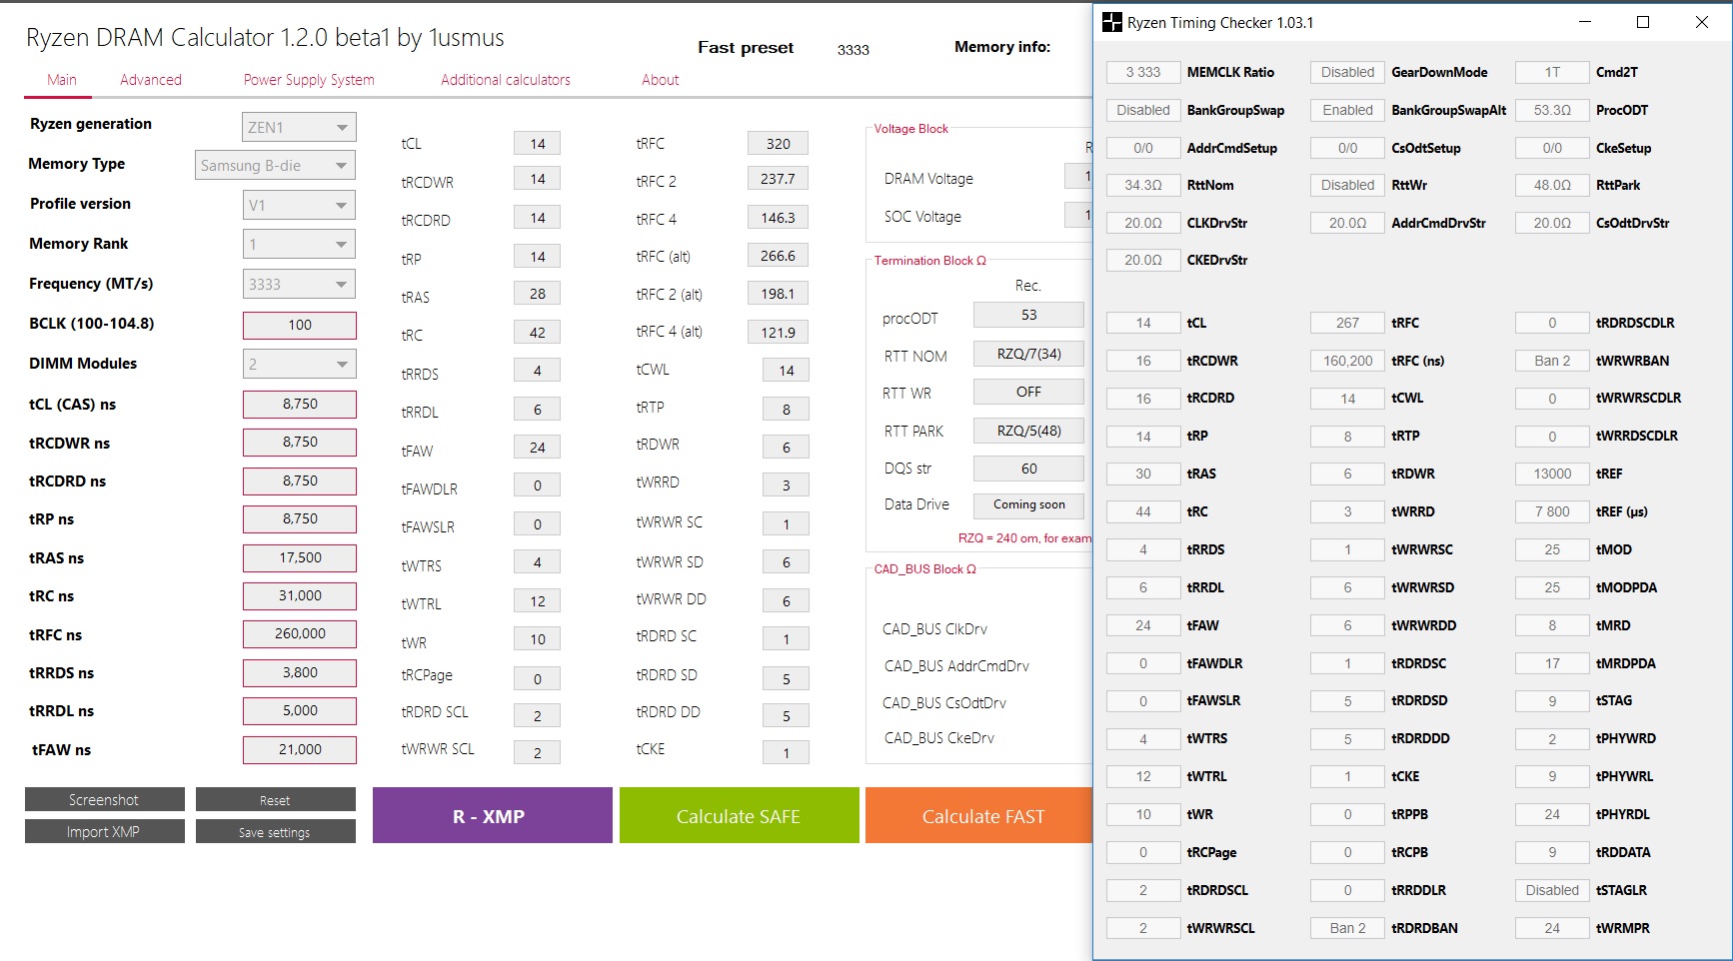Open the Advanced tab
This screenshot has height=961, width=1733.
click(x=151, y=80)
